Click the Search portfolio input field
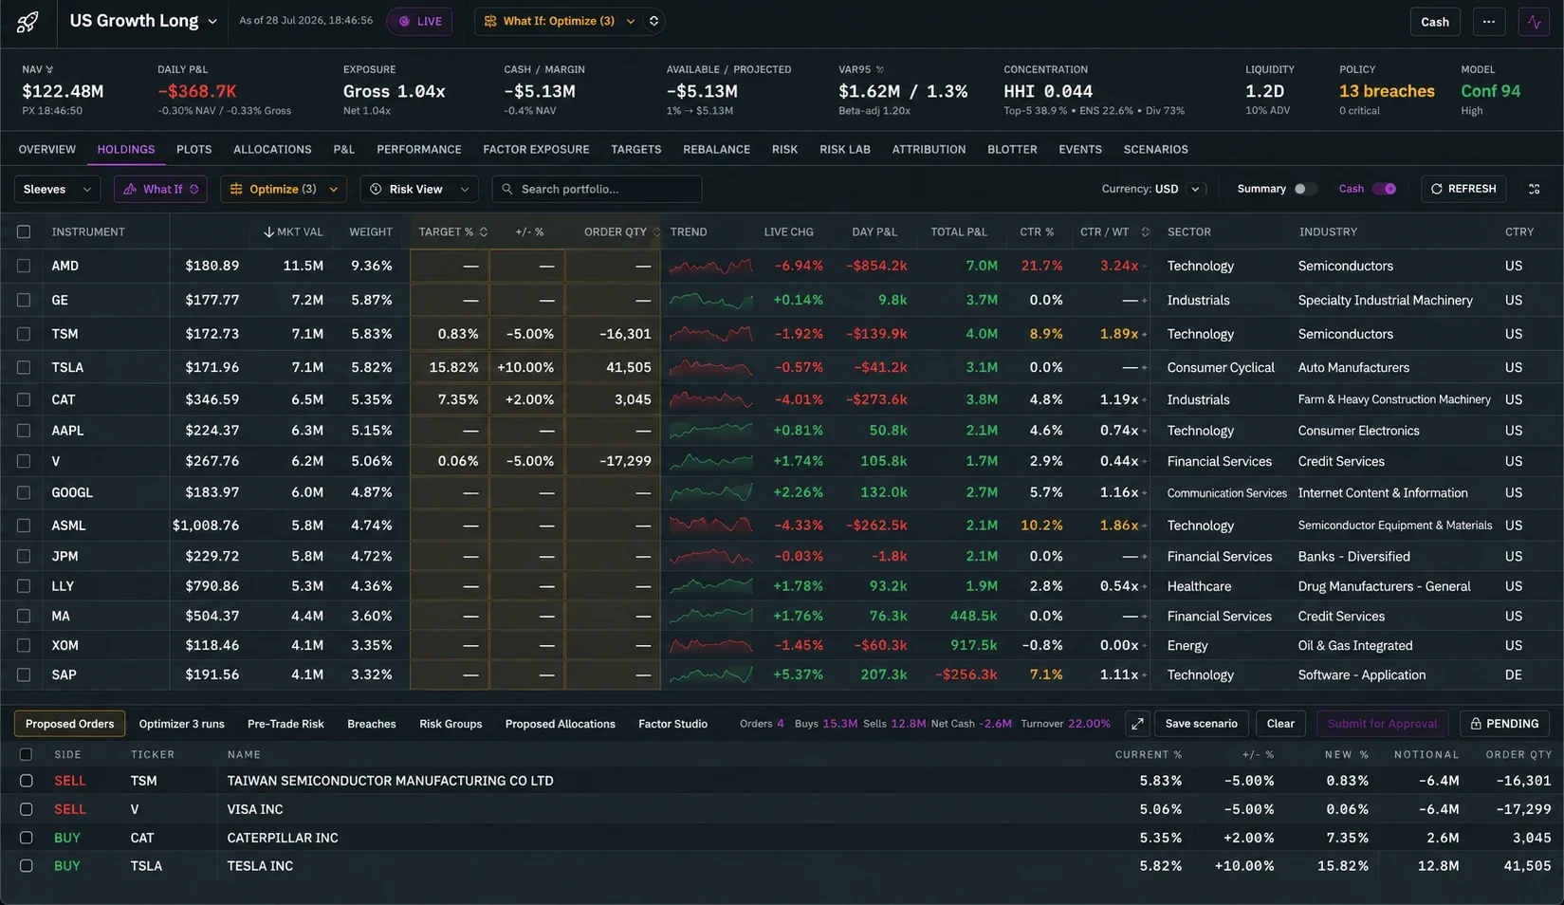This screenshot has width=1564, height=905. click(x=597, y=189)
